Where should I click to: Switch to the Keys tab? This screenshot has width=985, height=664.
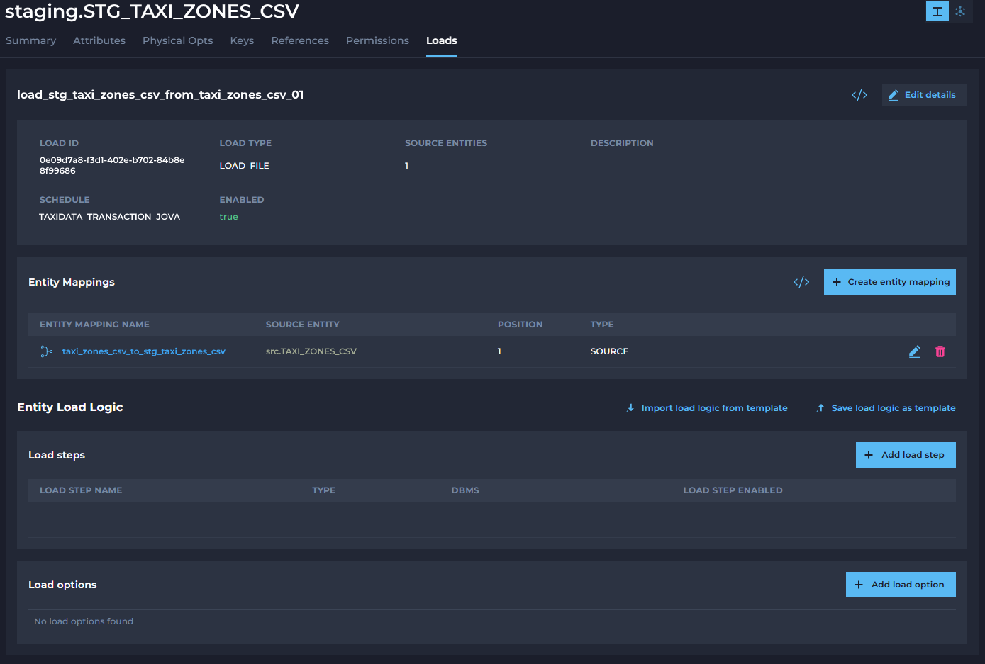242,40
